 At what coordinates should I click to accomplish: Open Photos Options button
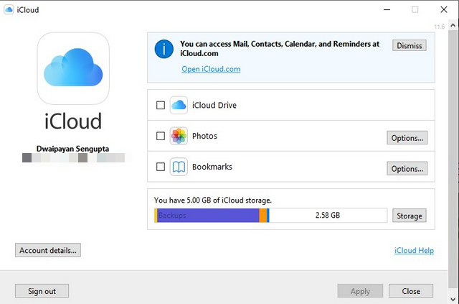click(407, 138)
